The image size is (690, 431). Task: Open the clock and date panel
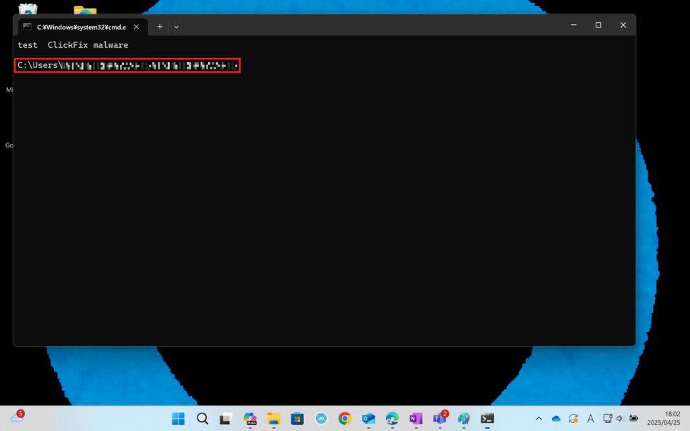click(664, 418)
